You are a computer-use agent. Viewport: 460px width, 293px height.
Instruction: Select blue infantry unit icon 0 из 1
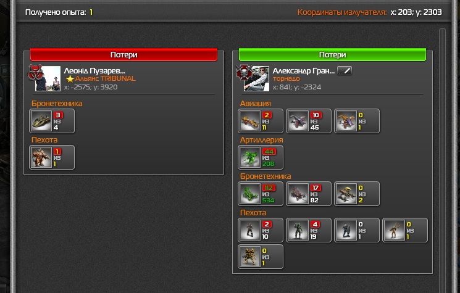(346, 230)
